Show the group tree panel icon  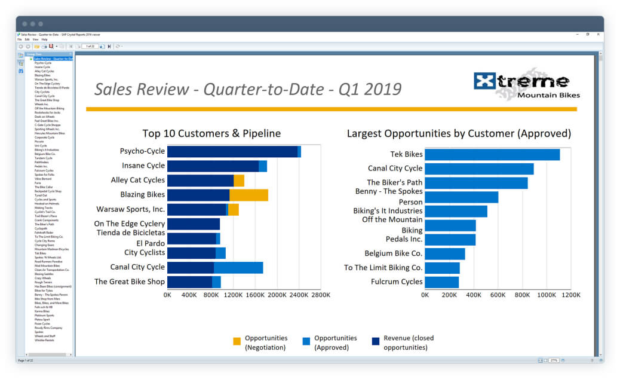(21, 56)
